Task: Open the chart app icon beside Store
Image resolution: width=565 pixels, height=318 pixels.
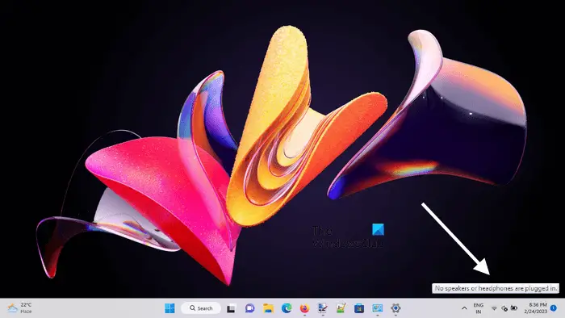Action: (341, 308)
